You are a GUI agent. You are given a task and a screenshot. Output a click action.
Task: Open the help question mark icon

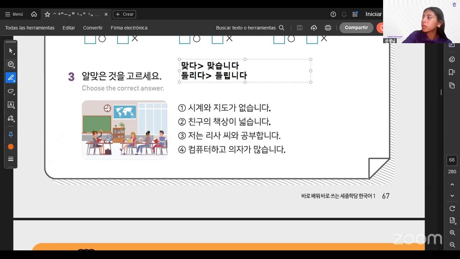[333, 14]
